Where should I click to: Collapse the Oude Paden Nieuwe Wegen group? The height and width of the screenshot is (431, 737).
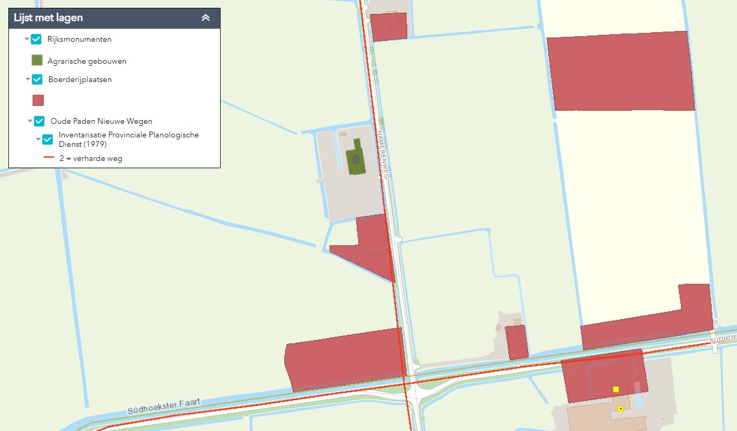(30, 121)
